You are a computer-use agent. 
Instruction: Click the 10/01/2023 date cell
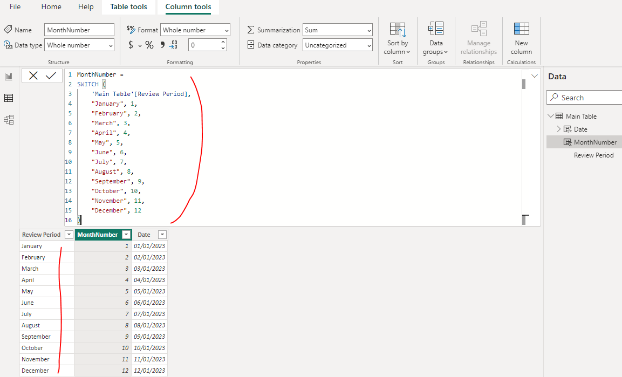(149, 348)
